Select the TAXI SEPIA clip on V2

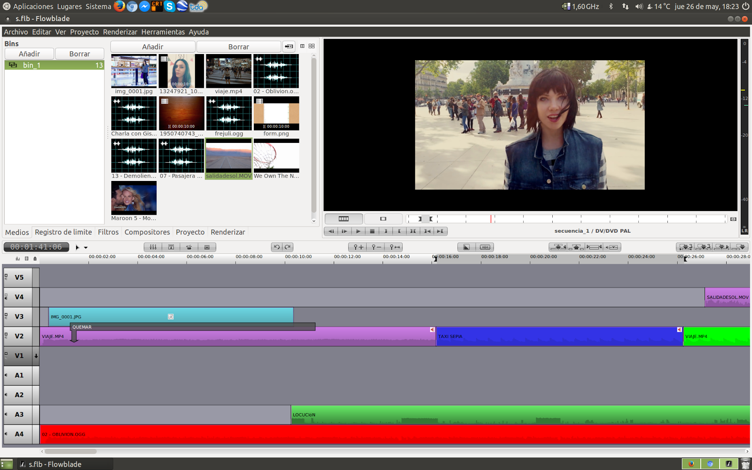(x=560, y=337)
